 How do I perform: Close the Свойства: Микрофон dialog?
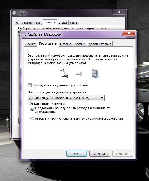pyautogui.click(x=129, y=33)
